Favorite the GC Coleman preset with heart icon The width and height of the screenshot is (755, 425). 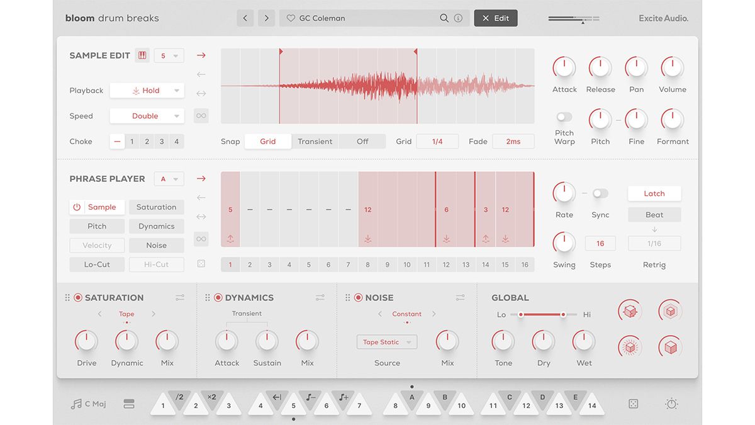click(291, 18)
